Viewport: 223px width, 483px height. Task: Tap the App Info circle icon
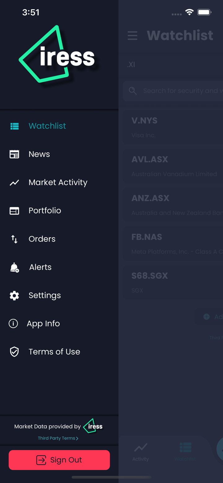click(x=13, y=324)
